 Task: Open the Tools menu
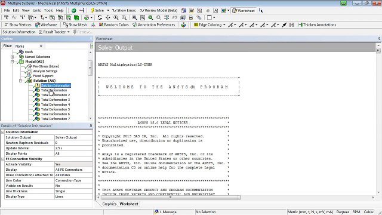[x=48, y=11]
